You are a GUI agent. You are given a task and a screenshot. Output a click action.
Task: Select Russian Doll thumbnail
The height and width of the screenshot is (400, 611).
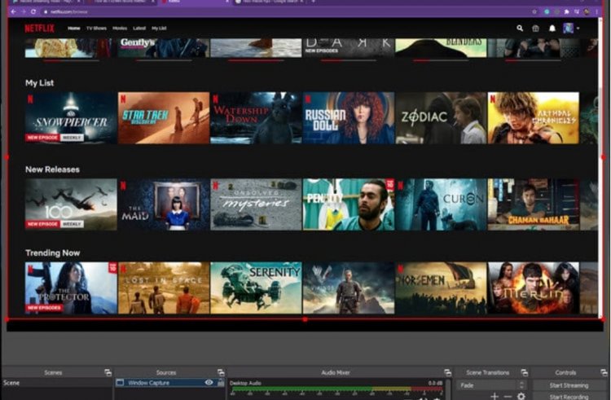tap(349, 117)
